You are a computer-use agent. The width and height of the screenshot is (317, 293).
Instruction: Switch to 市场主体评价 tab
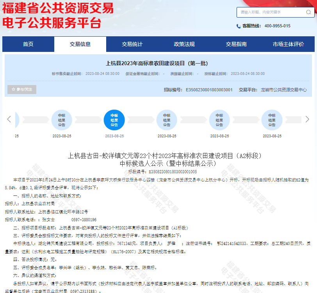click(288, 44)
